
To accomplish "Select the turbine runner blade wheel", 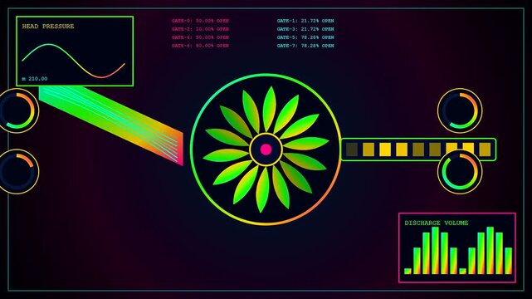I will pos(266,149).
